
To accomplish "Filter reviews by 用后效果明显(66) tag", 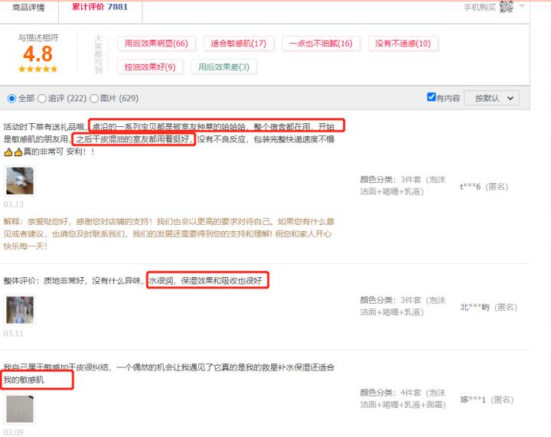I will click(x=156, y=44).
